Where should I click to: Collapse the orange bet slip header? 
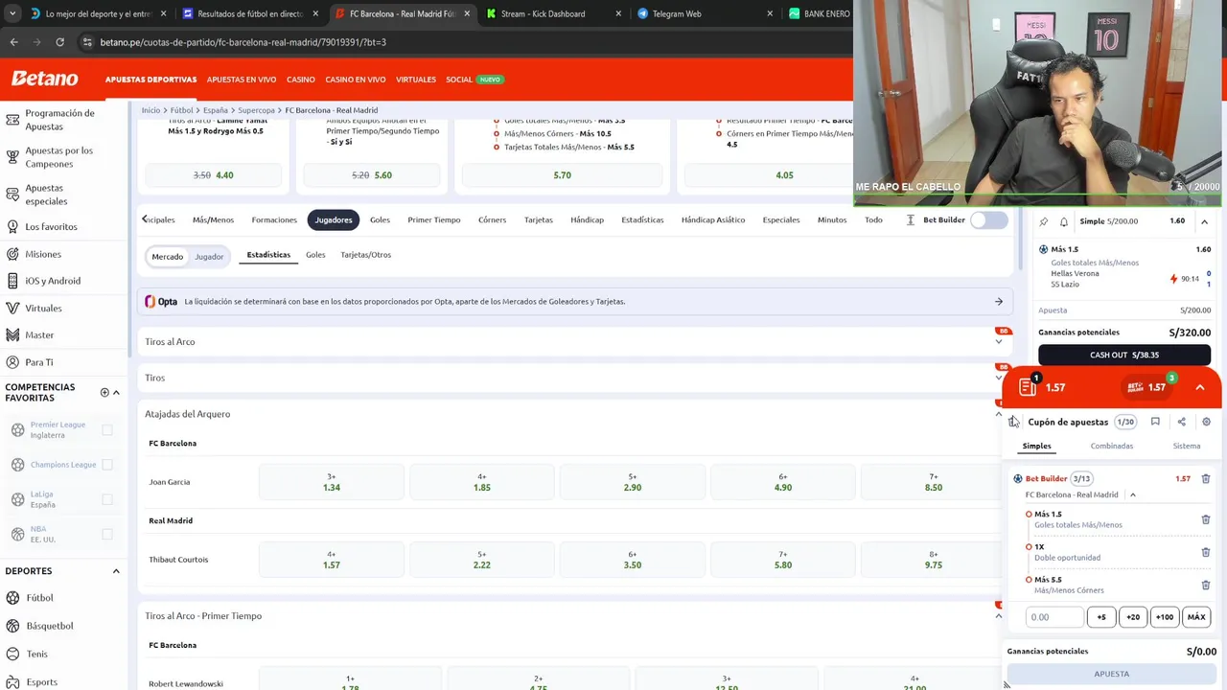[x=1199, y=387]
